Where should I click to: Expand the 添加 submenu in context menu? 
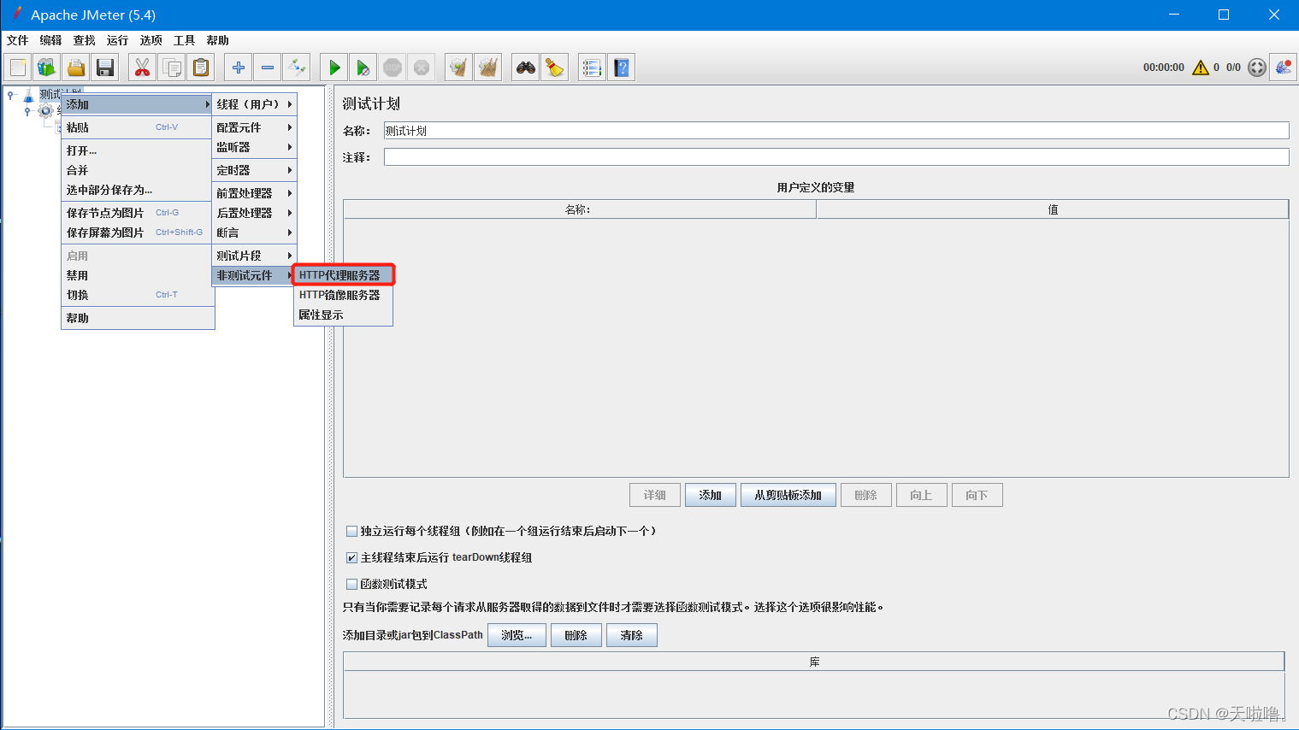137,104
